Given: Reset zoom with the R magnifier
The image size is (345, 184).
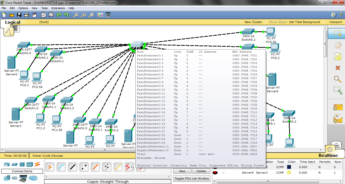Looking at the screenshot, I should pos(83,15).
